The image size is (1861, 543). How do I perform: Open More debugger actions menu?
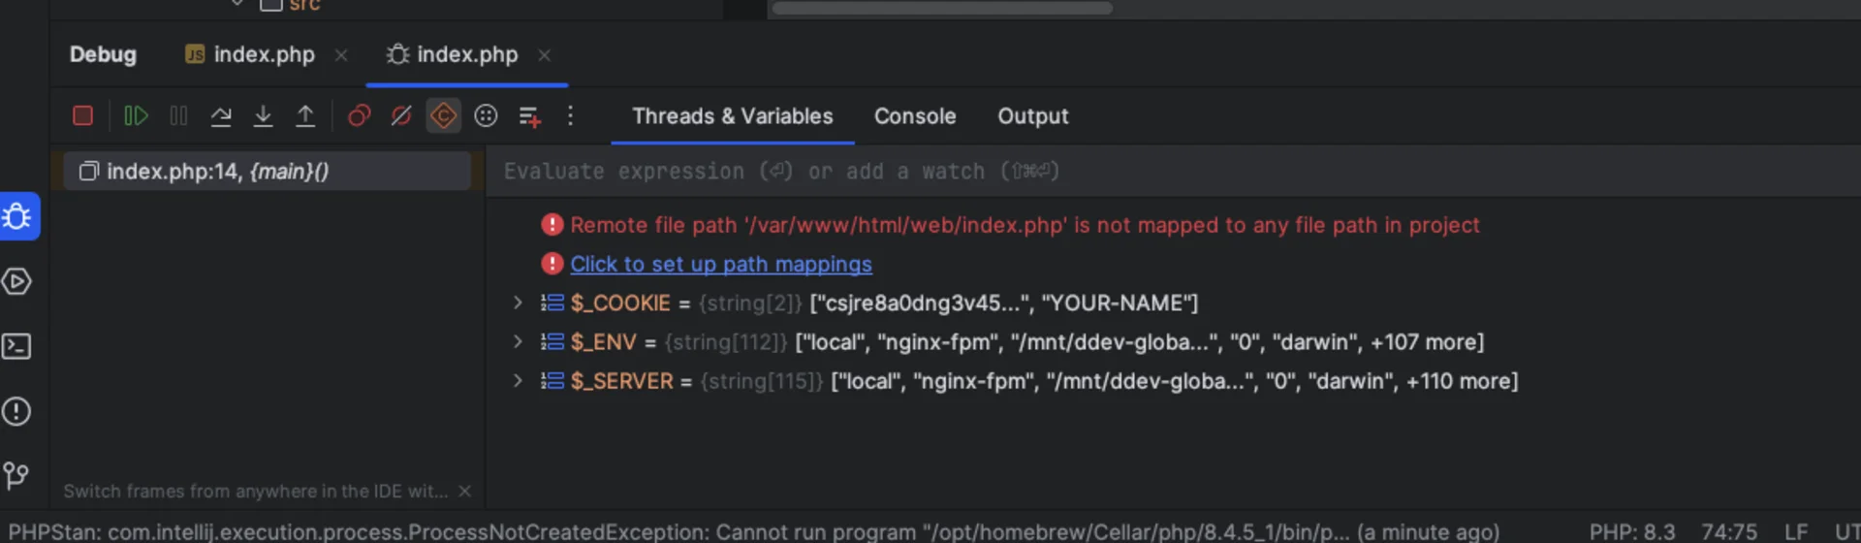570,116
